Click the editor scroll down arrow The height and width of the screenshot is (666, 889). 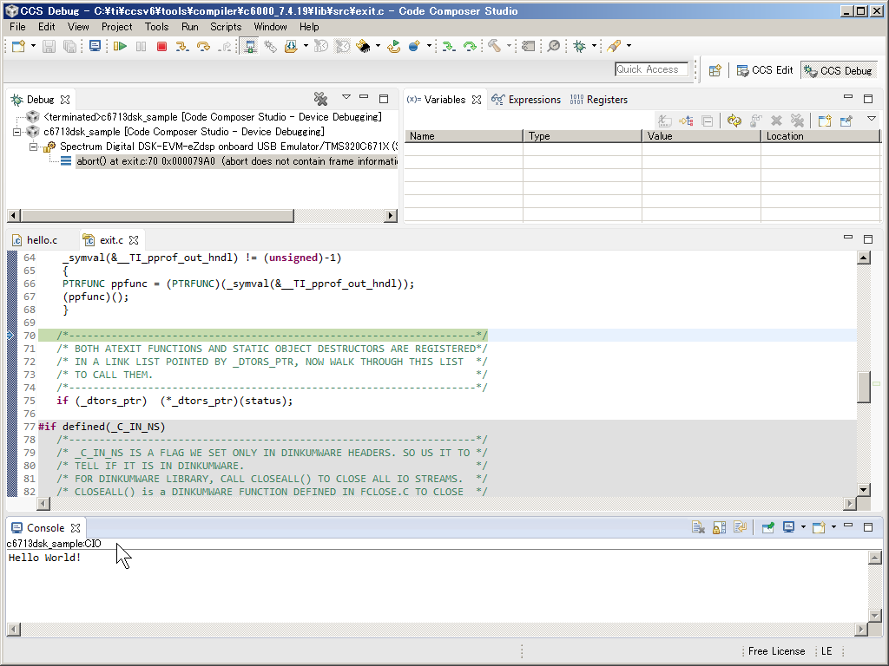(x=864, y=490)
